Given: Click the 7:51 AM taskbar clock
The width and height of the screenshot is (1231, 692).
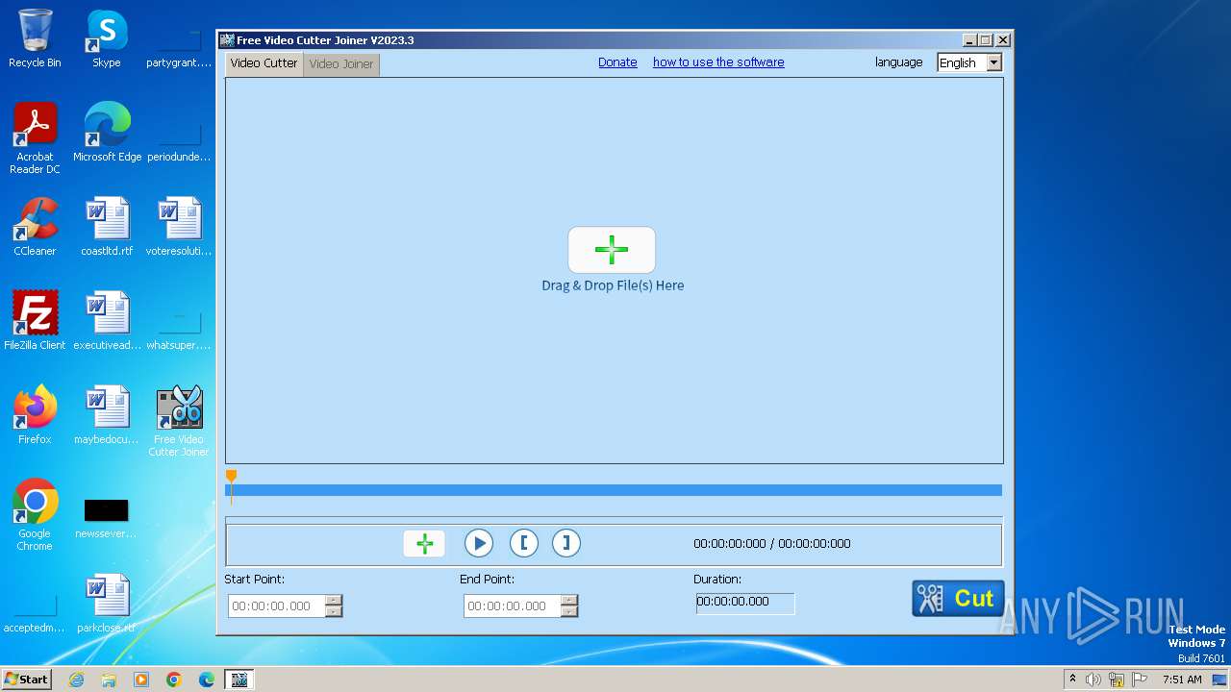Looking at the screenshot, I should coord(1182,680).
